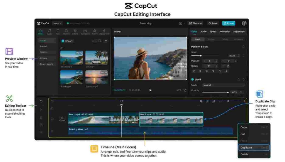Click the Share button
This screenshot has width=285, height=162.
coord(213,23)
